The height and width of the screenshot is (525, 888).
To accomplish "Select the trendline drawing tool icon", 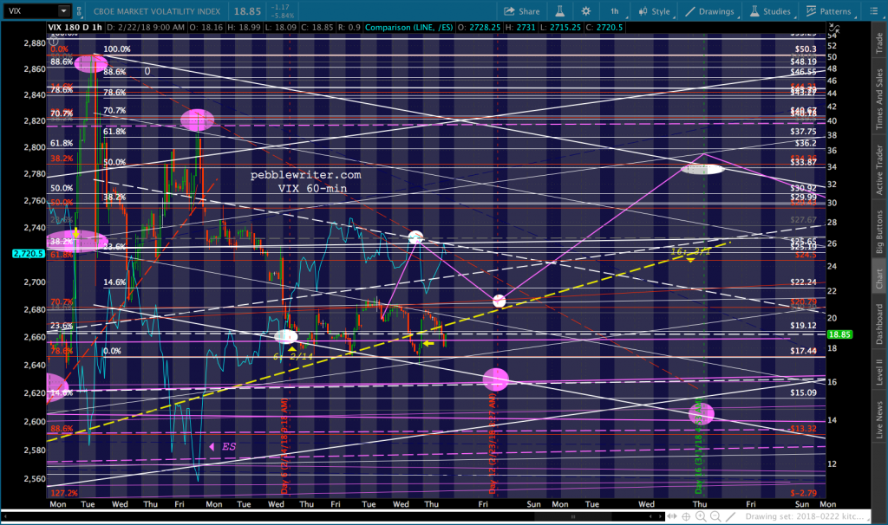I will click(730, 516).
